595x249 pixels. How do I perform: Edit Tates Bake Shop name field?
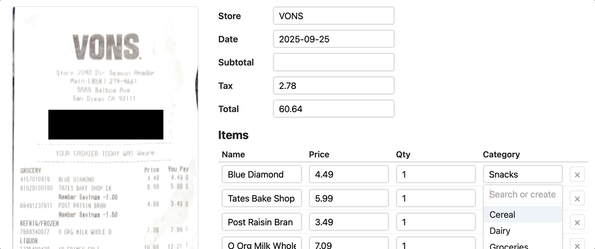click(262, 198)
